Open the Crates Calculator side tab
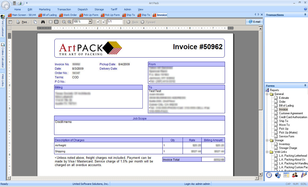 (x=3, y=55)
